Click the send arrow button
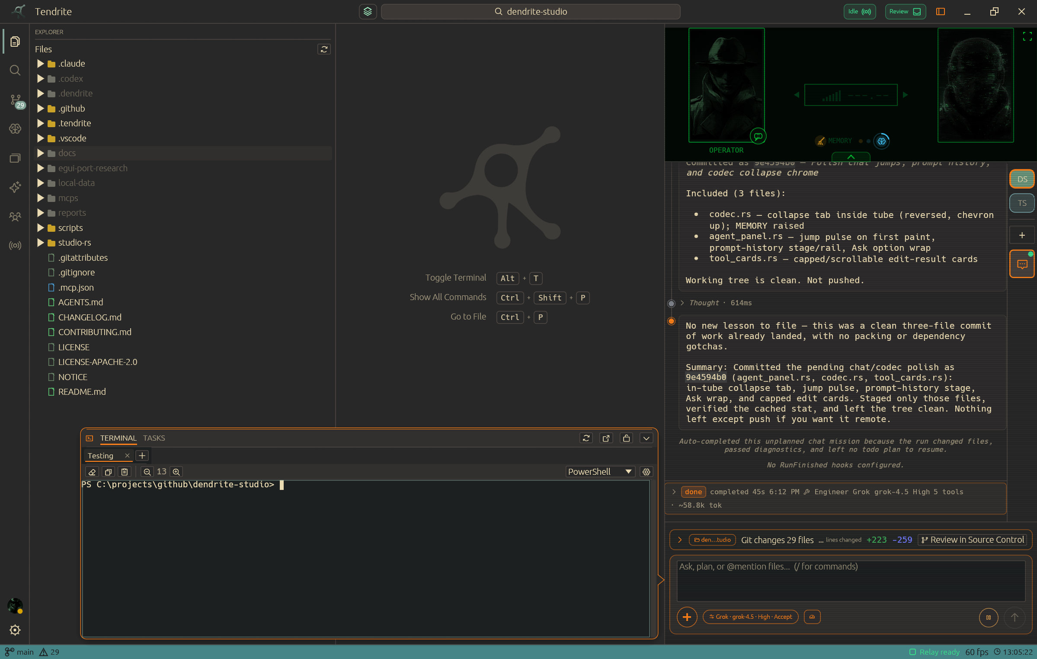 coord(1015,617)
